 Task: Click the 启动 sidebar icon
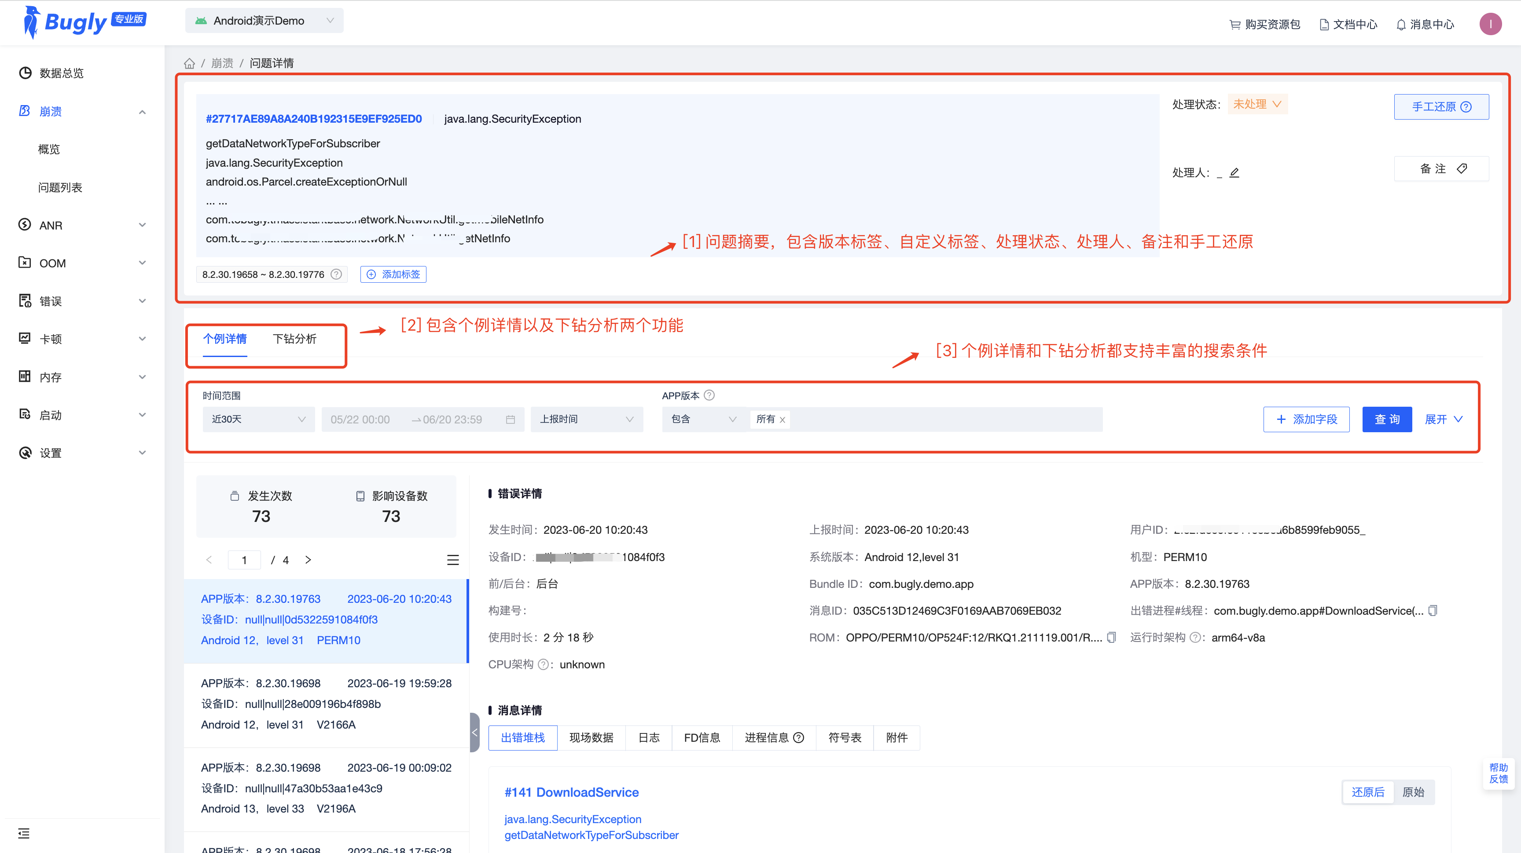pos(25,415)
